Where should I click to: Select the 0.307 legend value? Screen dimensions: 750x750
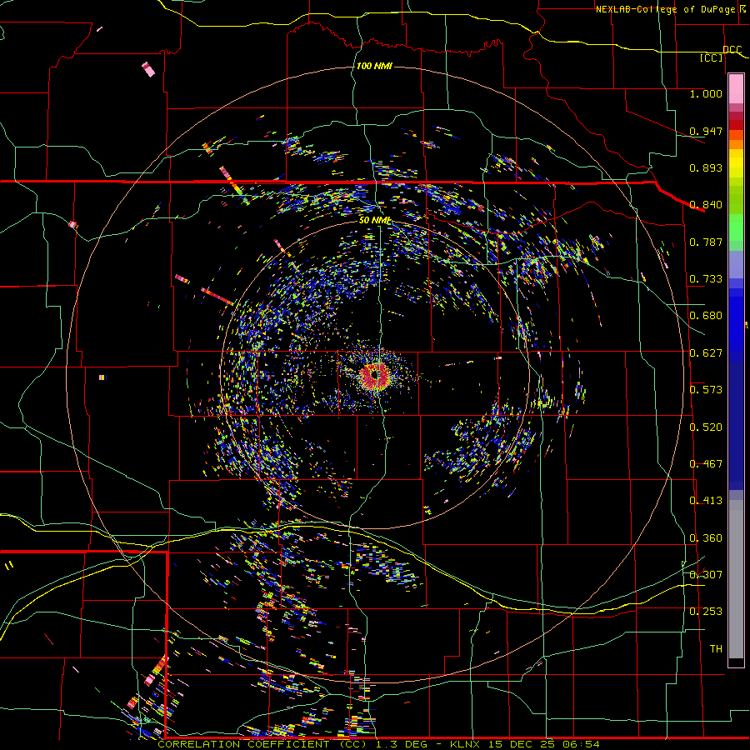pos(706,574)
